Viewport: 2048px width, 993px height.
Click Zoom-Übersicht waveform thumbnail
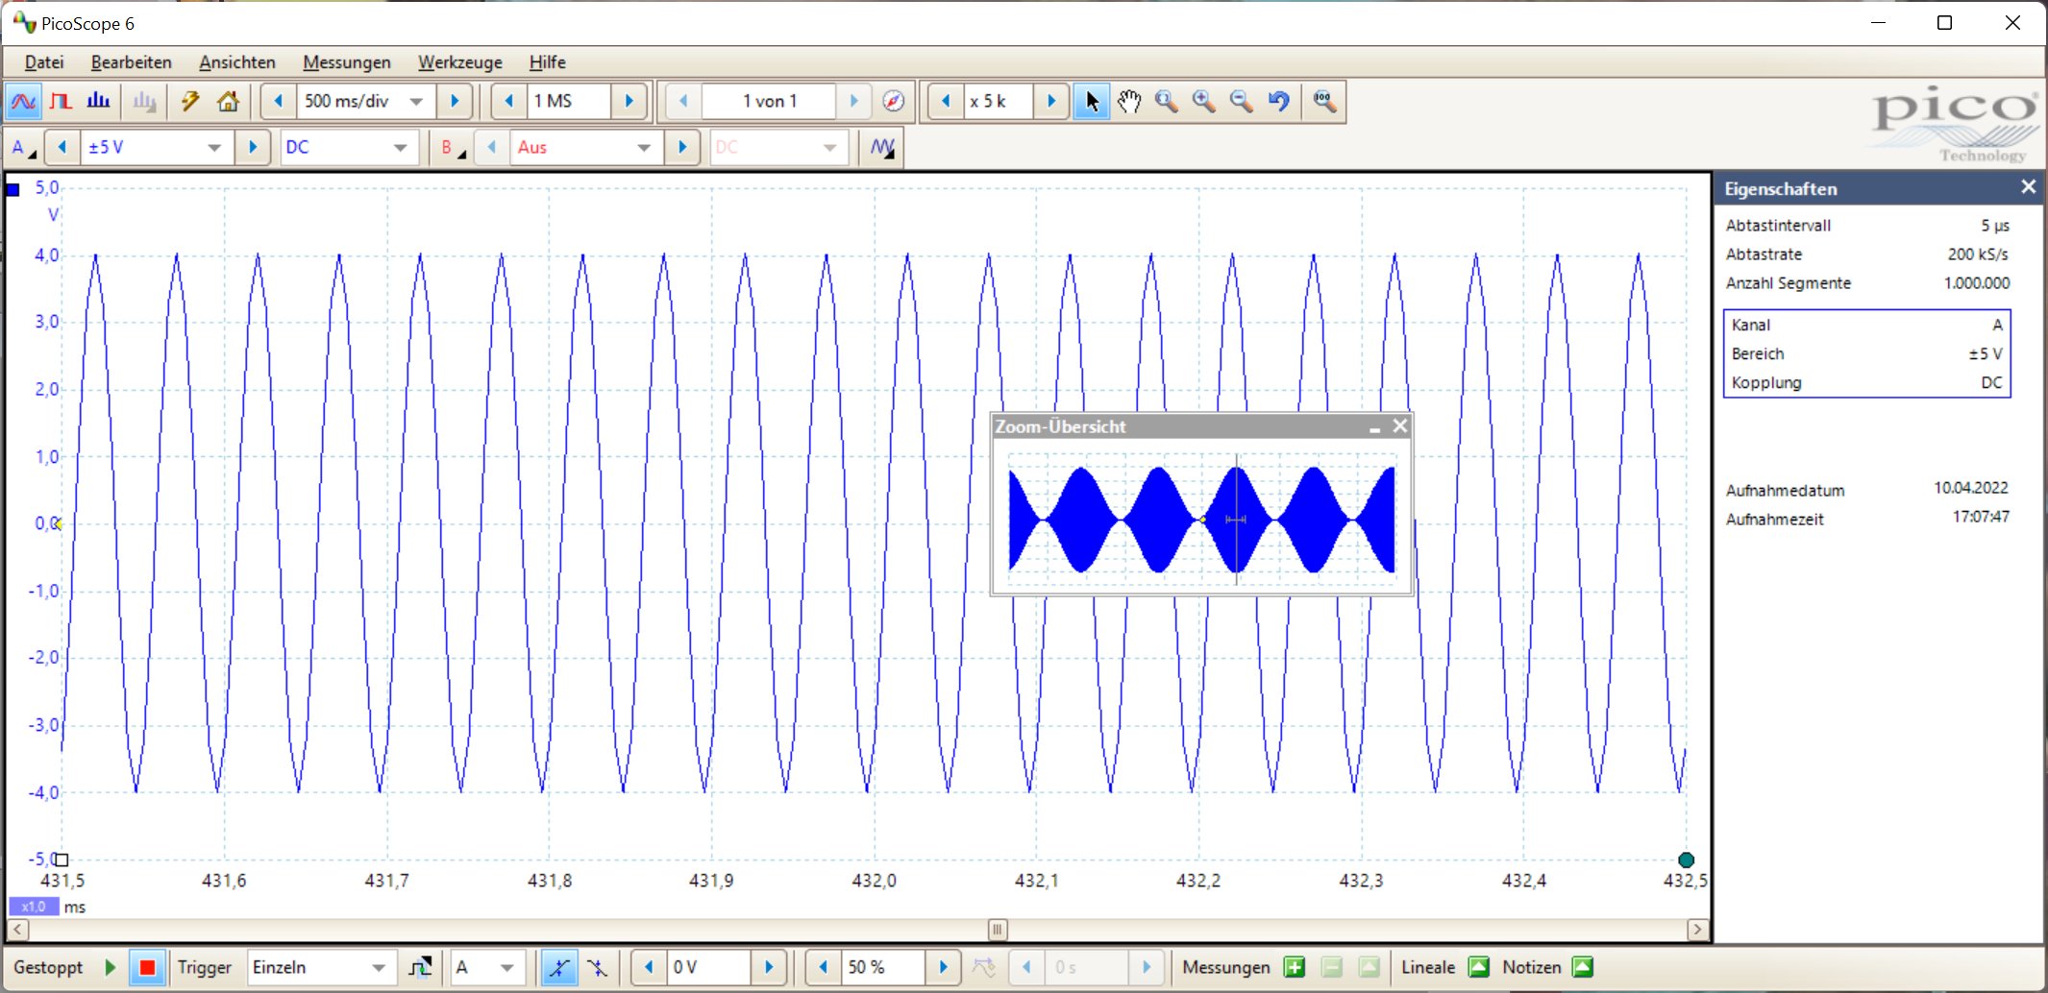(1201, 519)
